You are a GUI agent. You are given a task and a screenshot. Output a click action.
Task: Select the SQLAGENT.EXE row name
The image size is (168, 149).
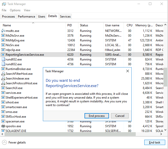click(x=16, y=131)
